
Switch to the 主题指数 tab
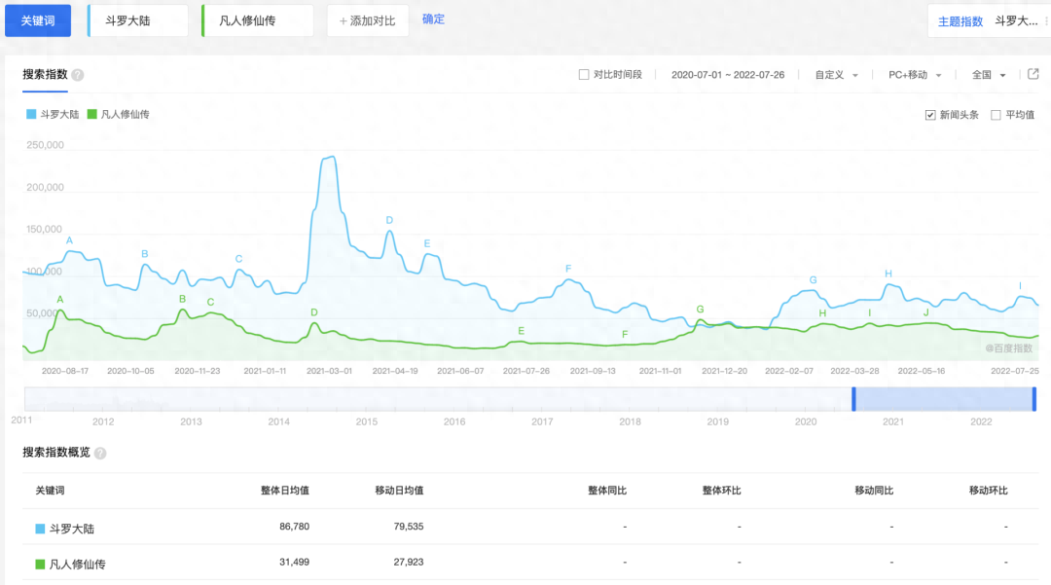(x=960, y=21)
